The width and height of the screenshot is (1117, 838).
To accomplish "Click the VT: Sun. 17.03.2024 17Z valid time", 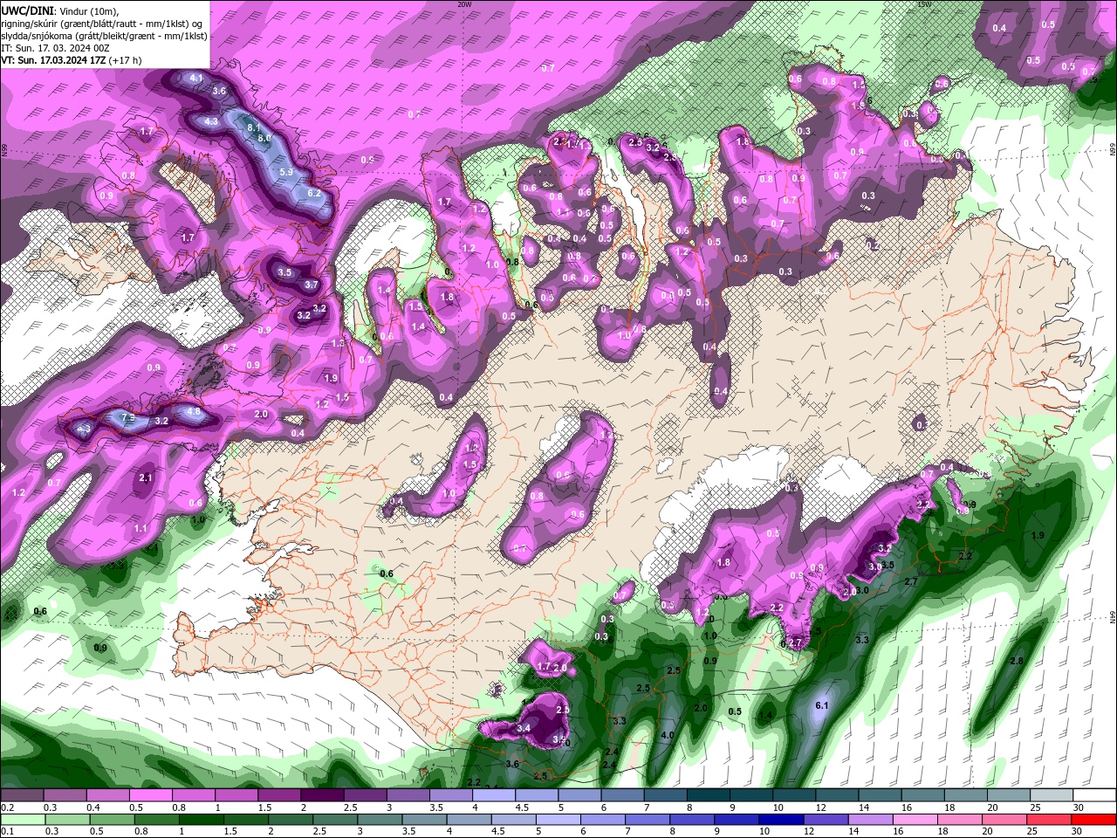I will [x=53, y=60].
